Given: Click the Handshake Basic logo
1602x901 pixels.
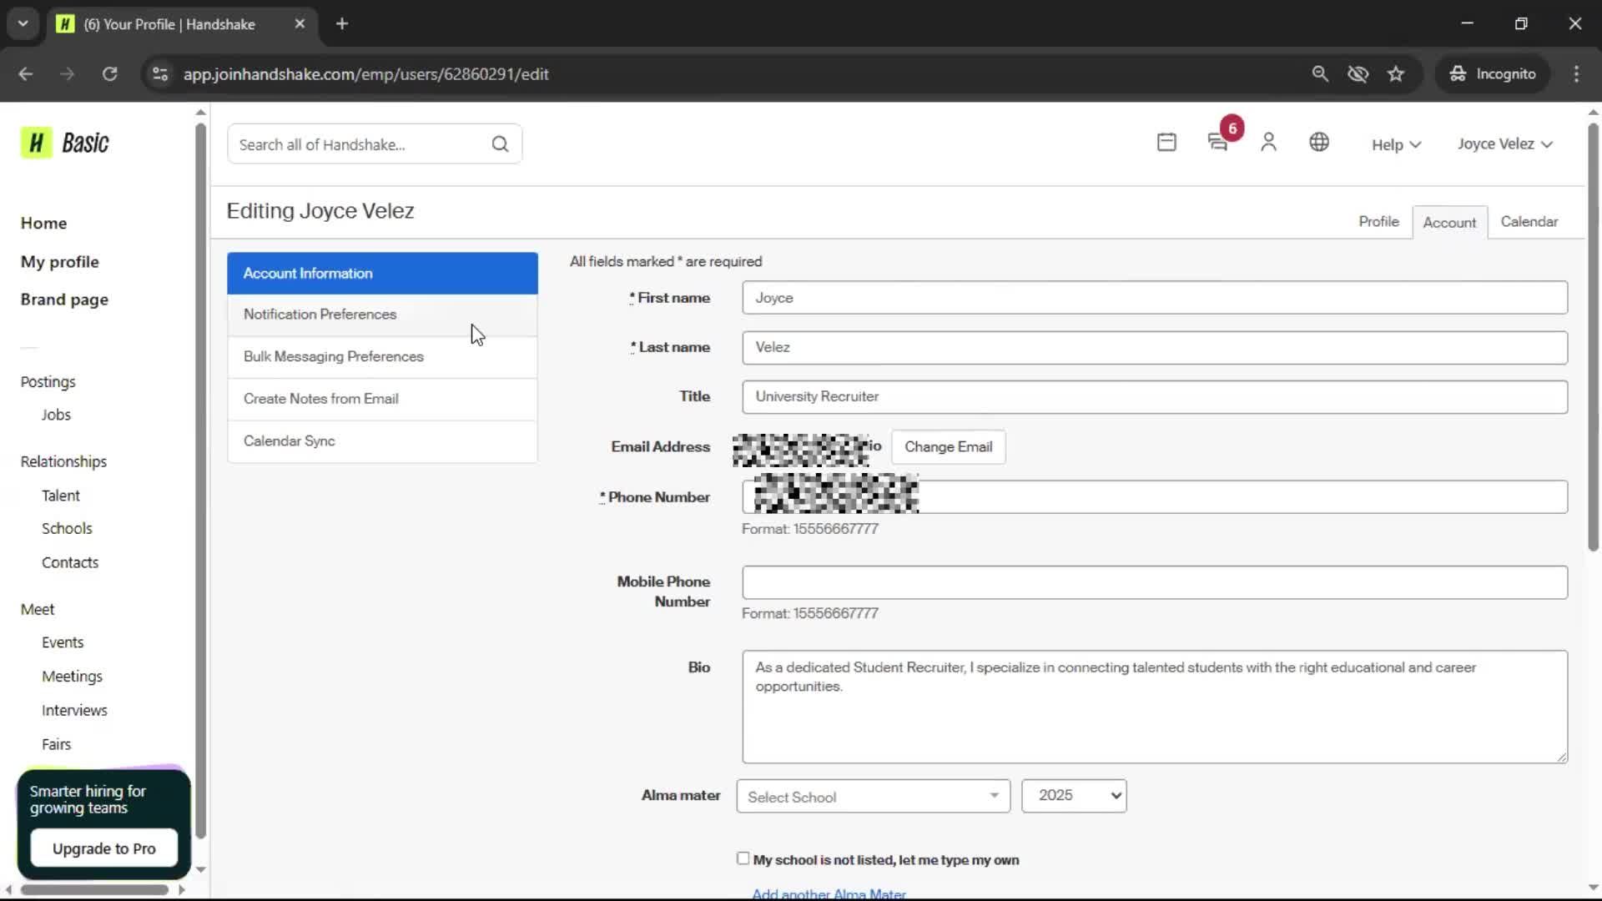Looking at the screenshot, I should [x=65, y=143].
